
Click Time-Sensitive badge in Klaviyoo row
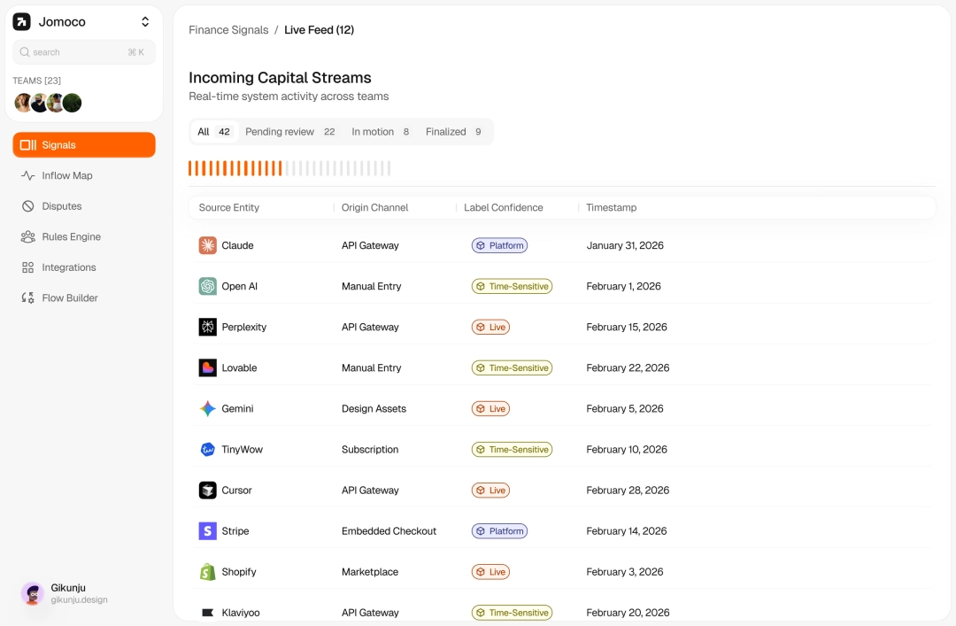click(x=513, y=613)
